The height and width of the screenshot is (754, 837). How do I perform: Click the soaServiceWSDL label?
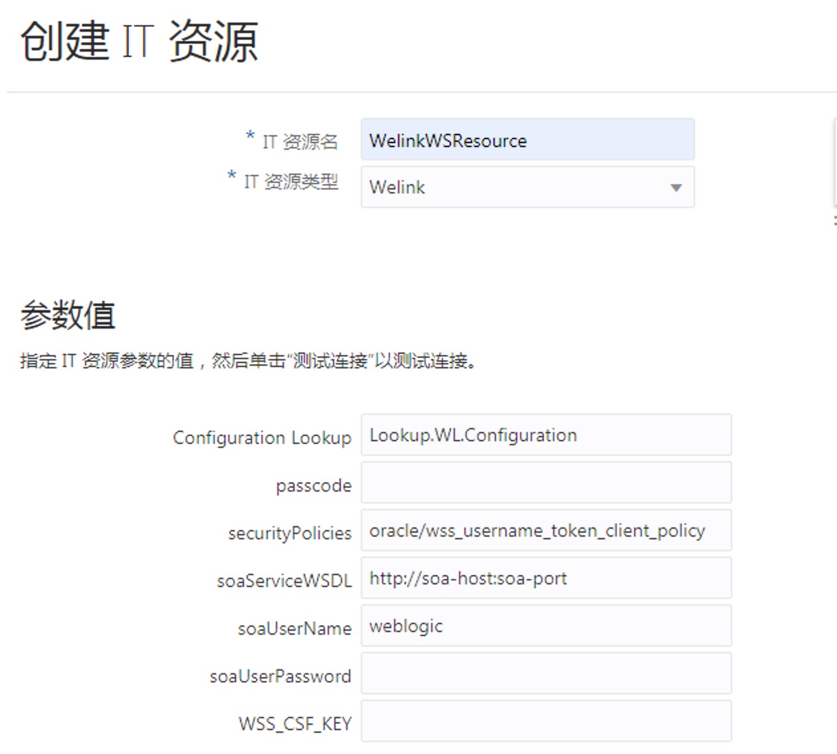coord(284,581)
